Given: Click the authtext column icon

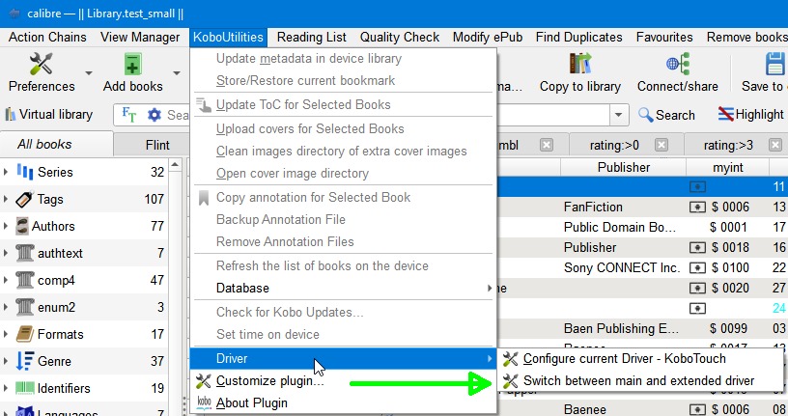Looking at the screenshot, I should pos(25,253).
